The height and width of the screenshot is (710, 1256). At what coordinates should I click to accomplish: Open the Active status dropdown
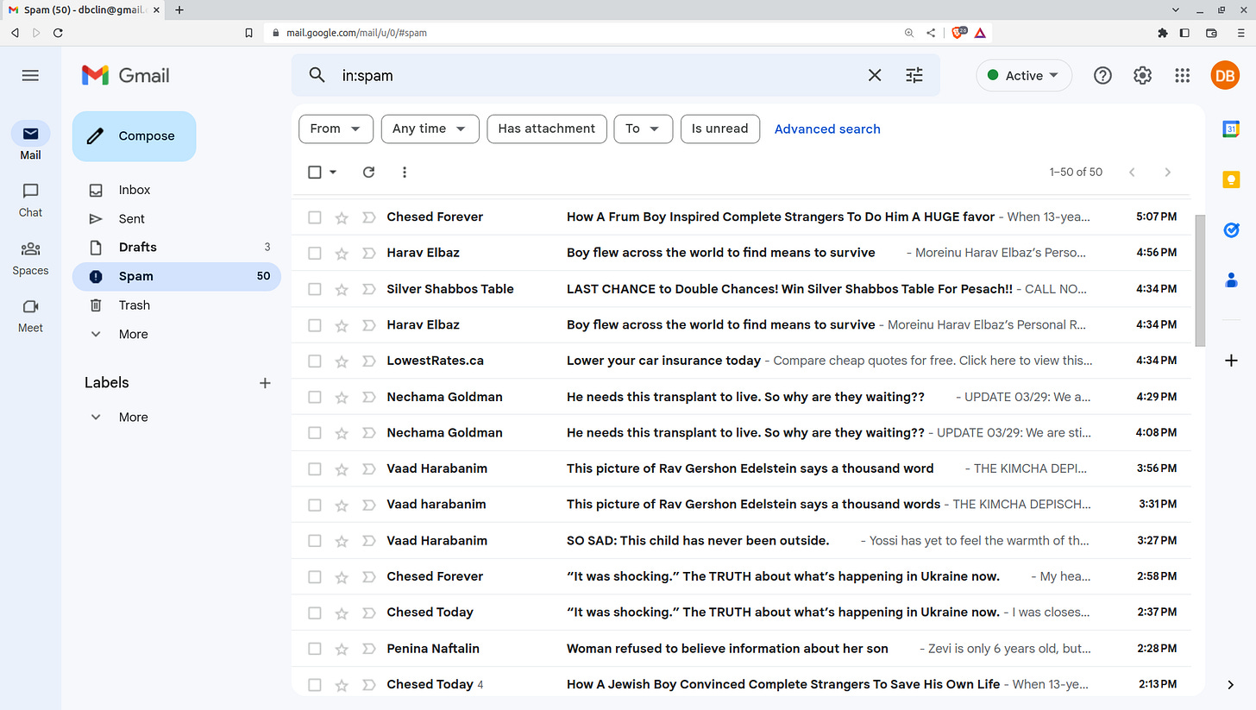pyautogui.click(x=1024, y=76)
